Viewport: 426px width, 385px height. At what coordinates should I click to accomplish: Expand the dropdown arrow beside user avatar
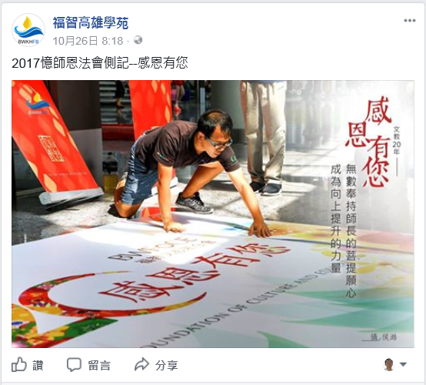pyautogui.click(x=403, y=364)
